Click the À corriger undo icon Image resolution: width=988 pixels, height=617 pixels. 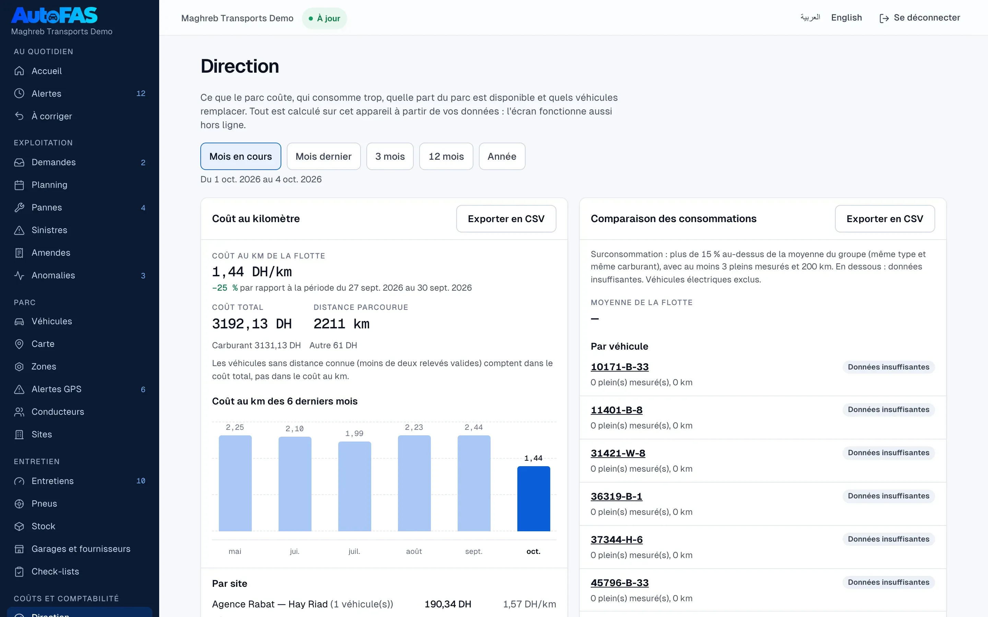point(19,116)
